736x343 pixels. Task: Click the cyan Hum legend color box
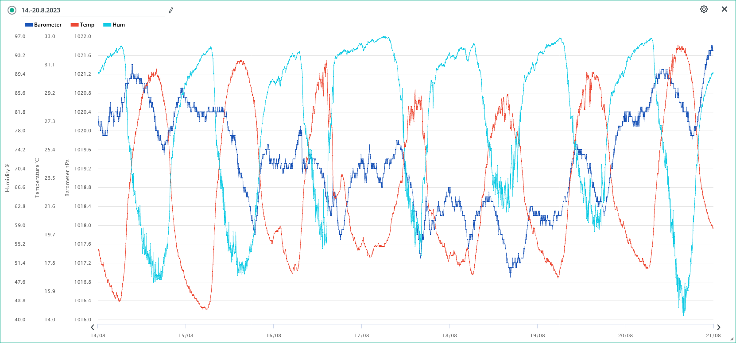click(107, 25)
